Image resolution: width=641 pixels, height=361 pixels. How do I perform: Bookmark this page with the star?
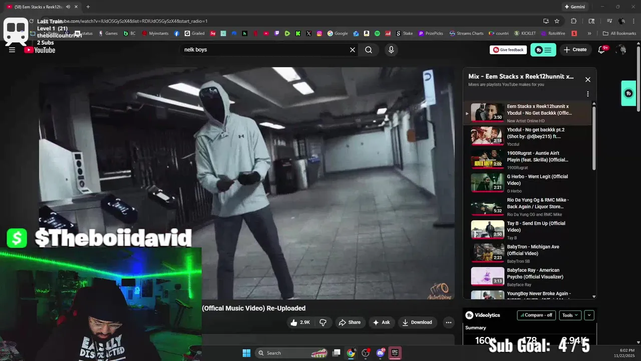pyautogui.click(x=557, y=21)
